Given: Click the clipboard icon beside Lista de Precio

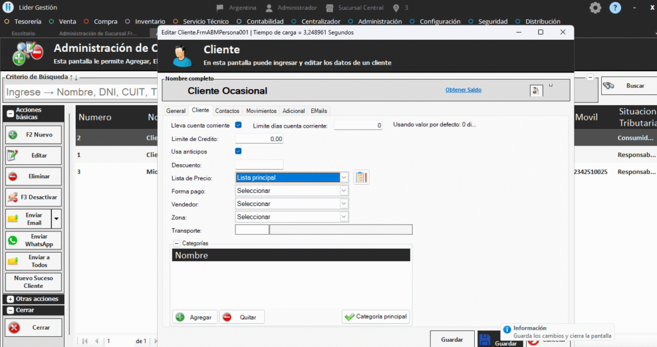Looking at the screenshot, I should click(x=361, y=178).
